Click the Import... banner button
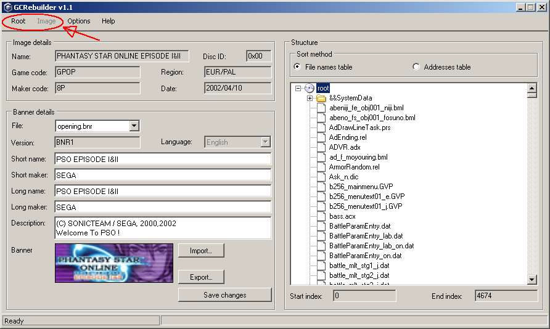Viewport: 550px width, 329px height. (x=201, y=251)
